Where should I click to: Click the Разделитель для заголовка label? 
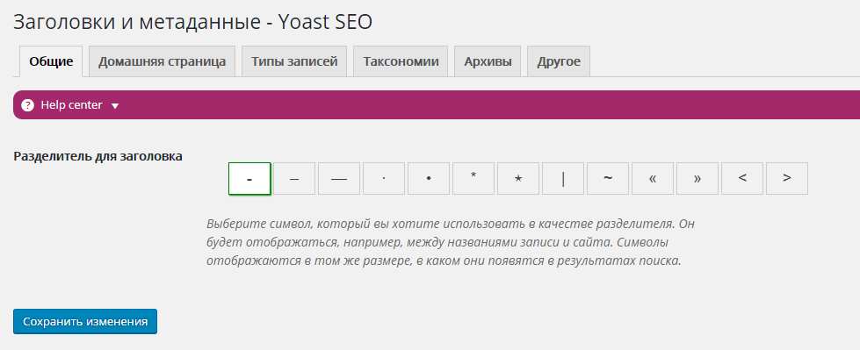tap(98, 156)
